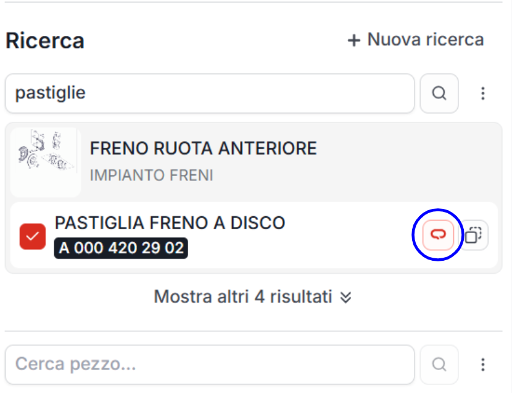Deselect the PASTIGLIA FRENO A DISCO checkbox
The height and width of the screenshot is (393, 512).
(33, 235)
